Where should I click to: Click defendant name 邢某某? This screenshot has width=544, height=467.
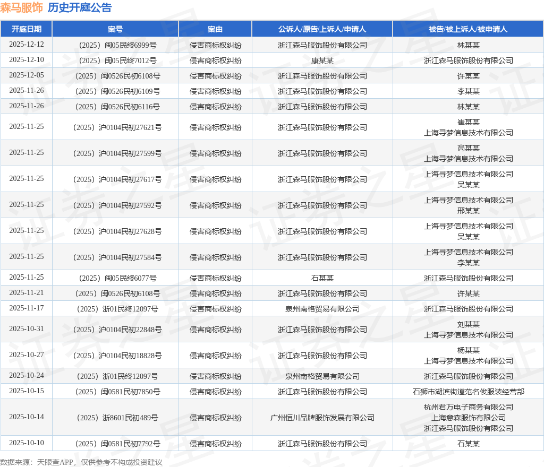(x=469, y=211)
